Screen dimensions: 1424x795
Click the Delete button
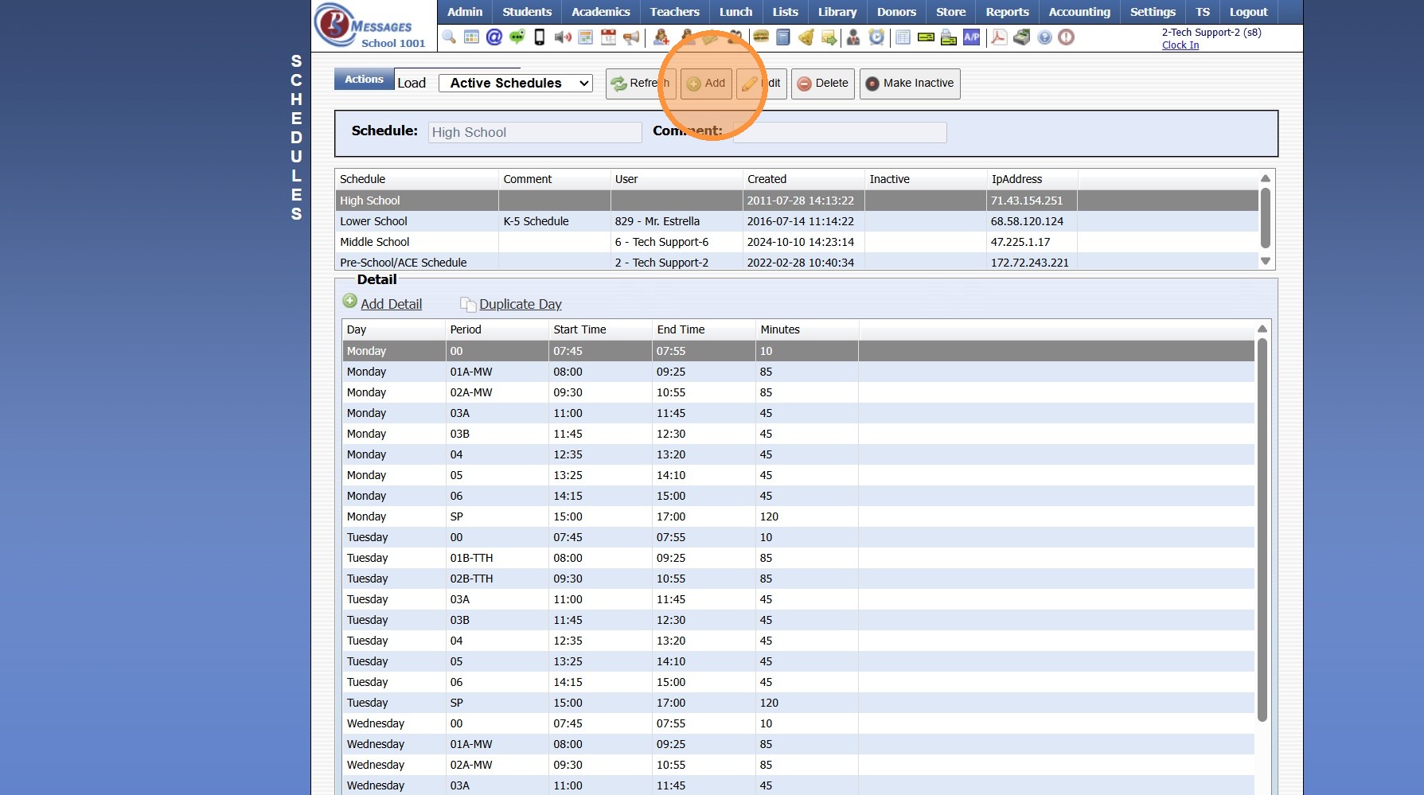click(x=822, y=84)
